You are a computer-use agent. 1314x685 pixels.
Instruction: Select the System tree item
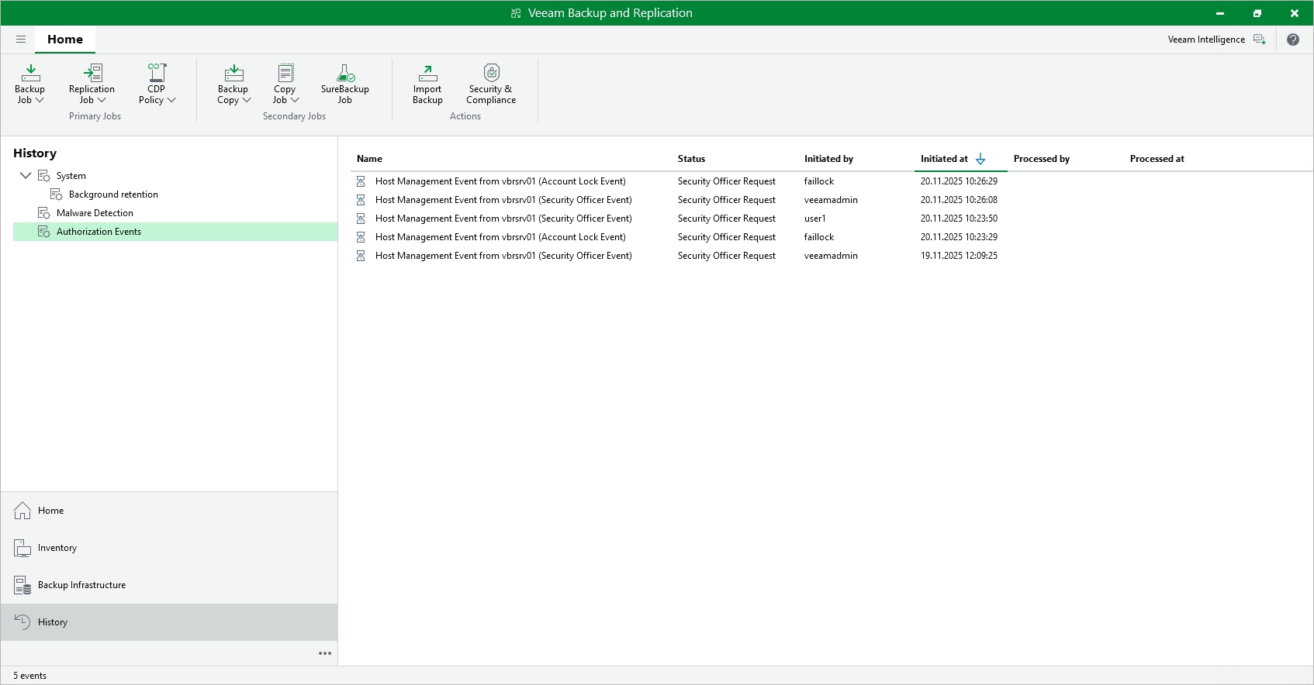(x=71, y=176)
